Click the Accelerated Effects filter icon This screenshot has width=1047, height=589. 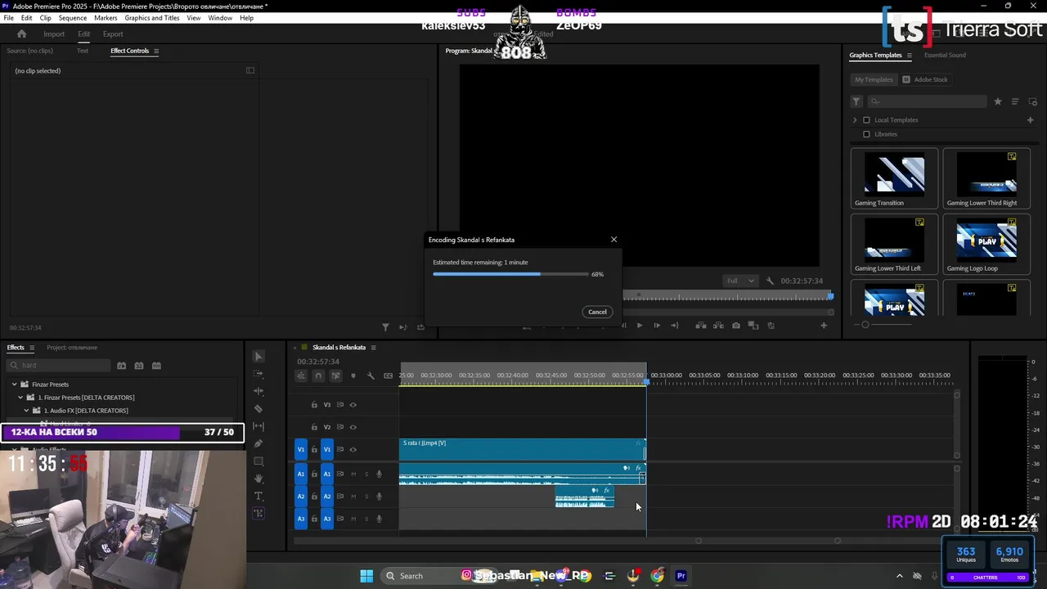tap(121, 366)
